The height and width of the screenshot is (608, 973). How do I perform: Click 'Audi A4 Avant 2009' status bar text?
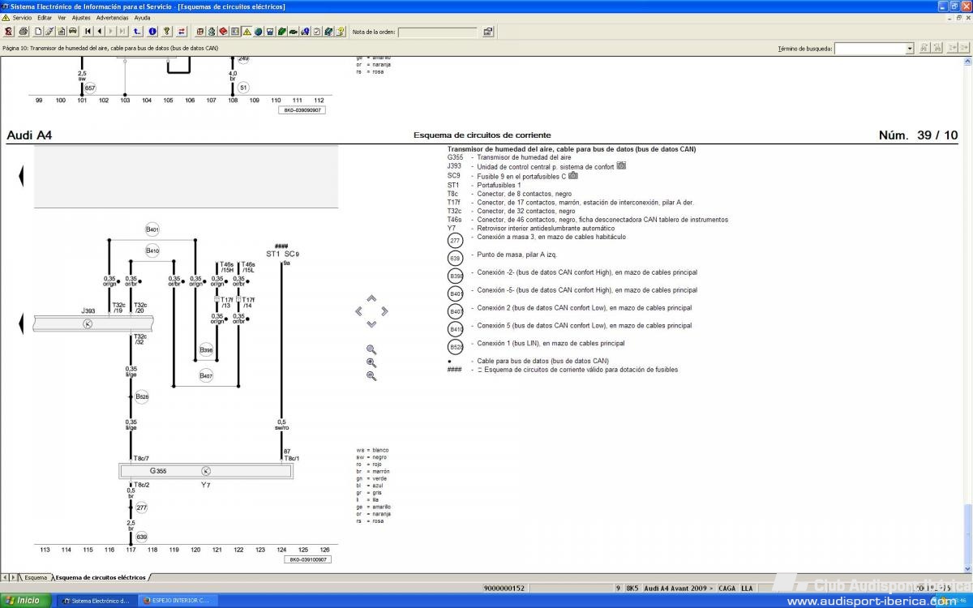(x=679, y=588)
